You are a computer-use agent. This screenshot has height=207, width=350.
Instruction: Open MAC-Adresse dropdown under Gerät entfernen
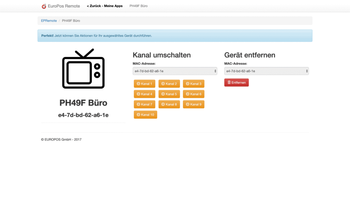[267, 71]
